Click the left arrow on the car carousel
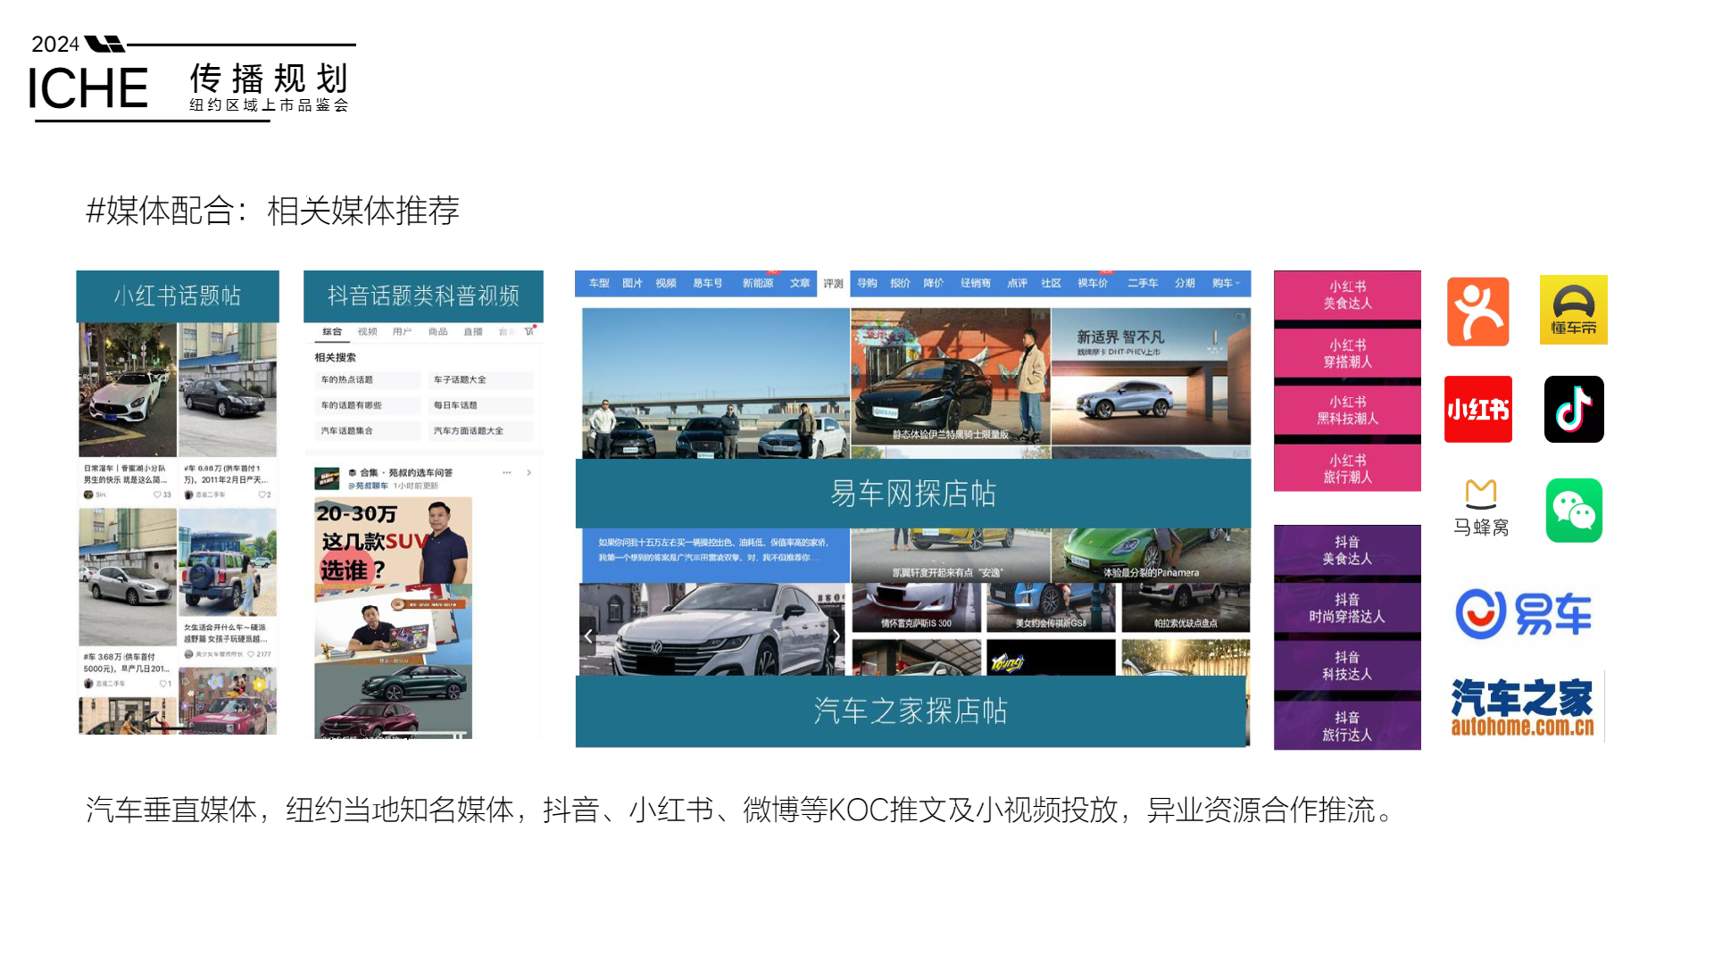This screenshot has height=964, width=1714. 588,636
